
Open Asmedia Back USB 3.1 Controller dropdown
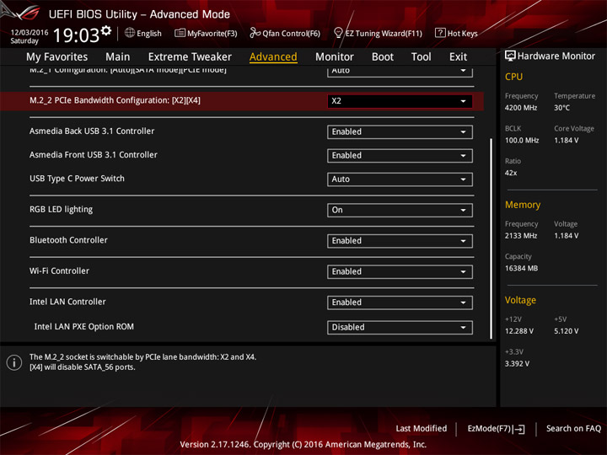pyautogui.click(x=400, y=132)
